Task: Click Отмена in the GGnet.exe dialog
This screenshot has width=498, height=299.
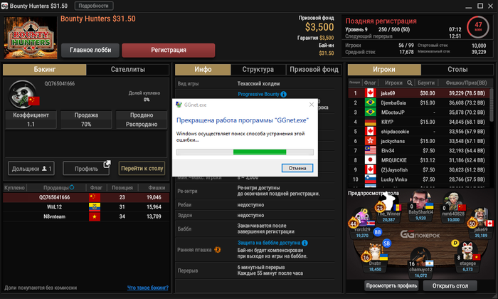Action: pos(297,168)
